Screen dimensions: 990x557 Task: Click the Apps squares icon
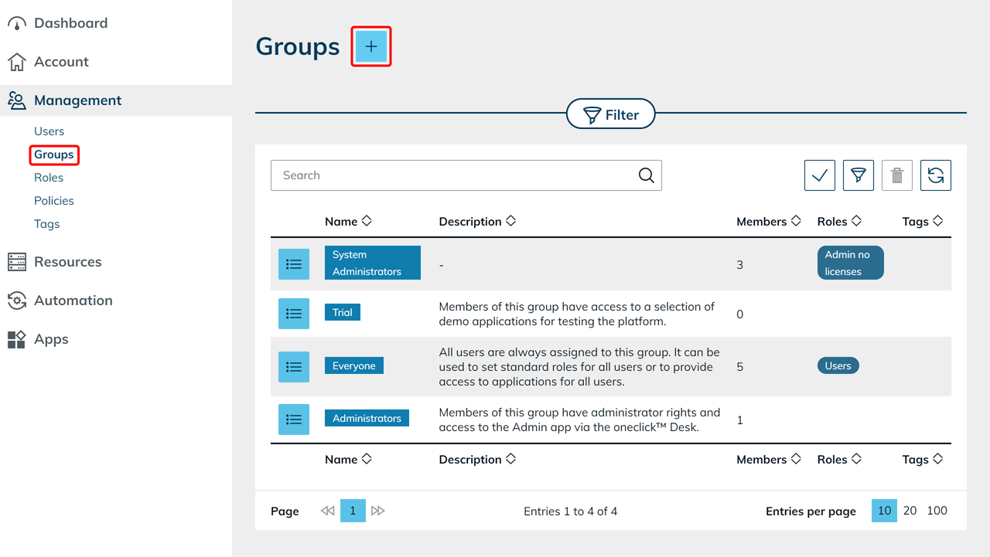click(17, 339)
